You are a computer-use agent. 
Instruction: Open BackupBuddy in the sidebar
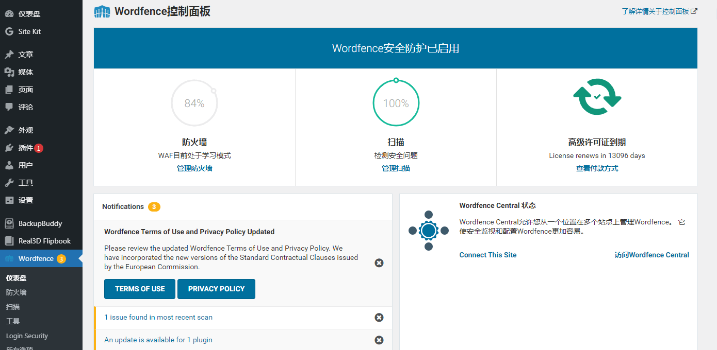coord(40,223)
